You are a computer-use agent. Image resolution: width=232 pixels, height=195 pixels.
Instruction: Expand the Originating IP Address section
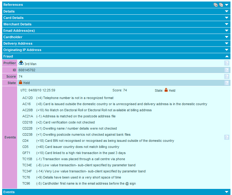[x=227, y=50]
